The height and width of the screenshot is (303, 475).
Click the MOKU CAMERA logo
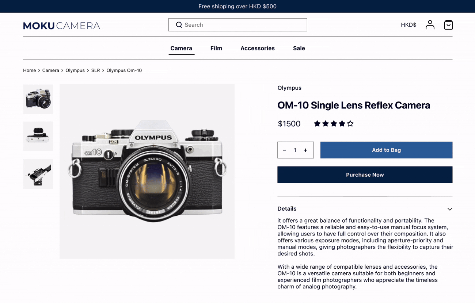pos(61,26)
